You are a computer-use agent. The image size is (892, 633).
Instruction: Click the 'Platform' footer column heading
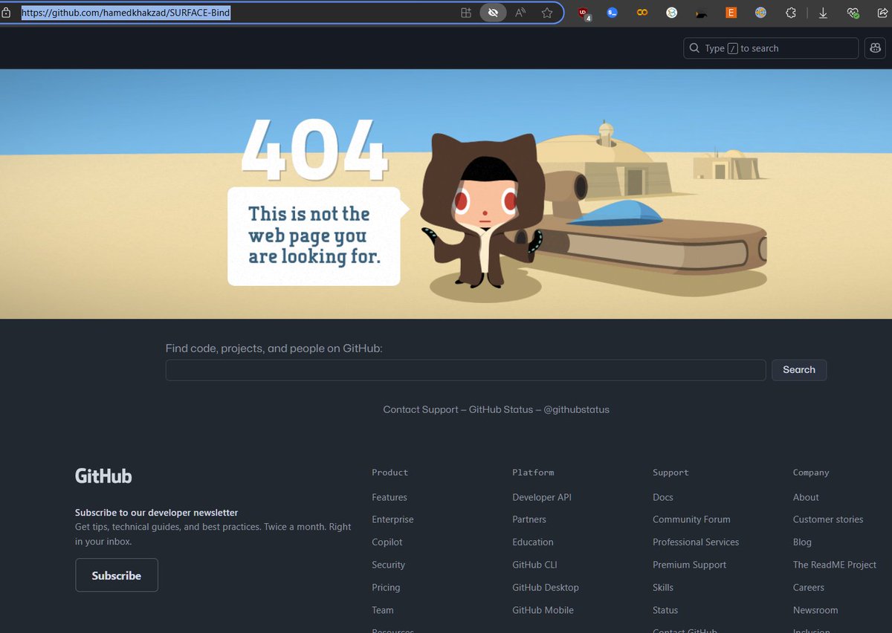click(x=533, y=473)
